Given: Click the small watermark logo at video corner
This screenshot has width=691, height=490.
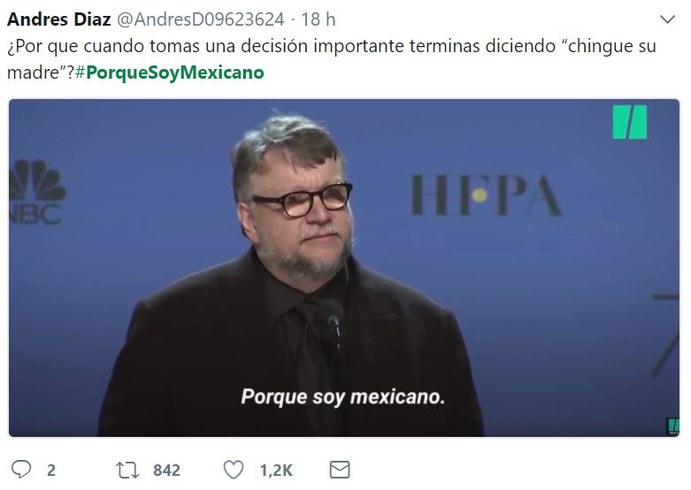Looking at the screenshot, I should 673,426.
